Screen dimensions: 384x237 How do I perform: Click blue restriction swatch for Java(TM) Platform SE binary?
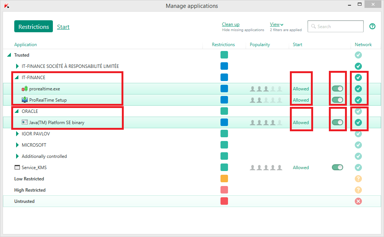tap(224, 122)
